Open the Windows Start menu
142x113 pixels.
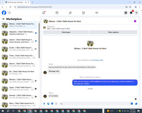click(3, 111)
